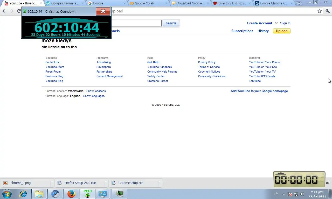Open the Content Management link
The width and height of the screenshot is (332, 199).
(109, 76)
